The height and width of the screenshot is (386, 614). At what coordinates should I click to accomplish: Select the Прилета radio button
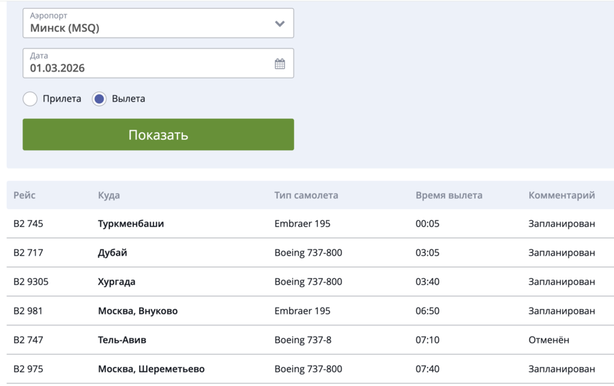click(30, 99)
